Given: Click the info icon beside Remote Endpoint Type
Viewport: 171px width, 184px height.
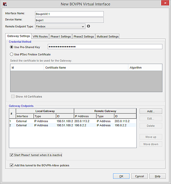Looking at the screenshot, I should [89, 26].
